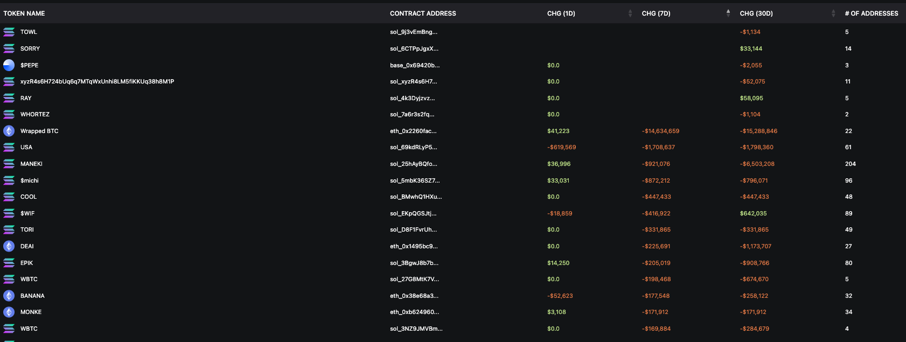This screenshot has width=906, height=342.
Task: Click contract address sol_EKpQGSJtj...
Action: coord(413,213)
